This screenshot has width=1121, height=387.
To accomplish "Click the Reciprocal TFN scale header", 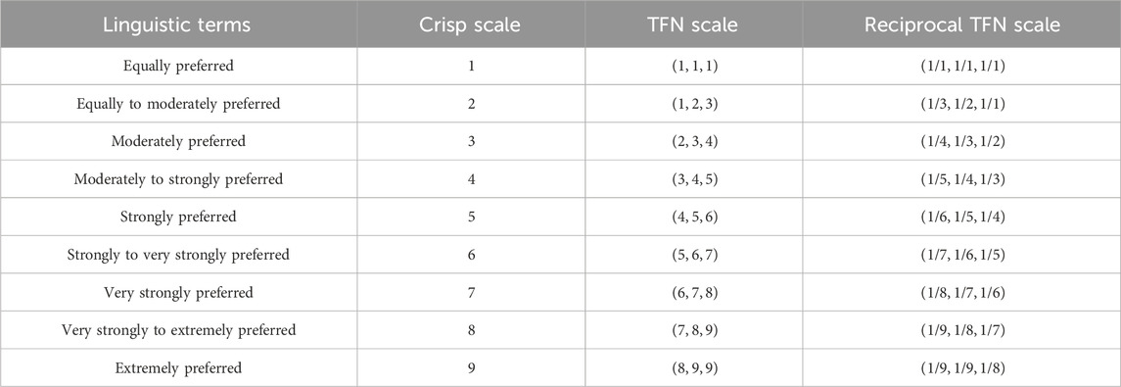I will [961, 24].
